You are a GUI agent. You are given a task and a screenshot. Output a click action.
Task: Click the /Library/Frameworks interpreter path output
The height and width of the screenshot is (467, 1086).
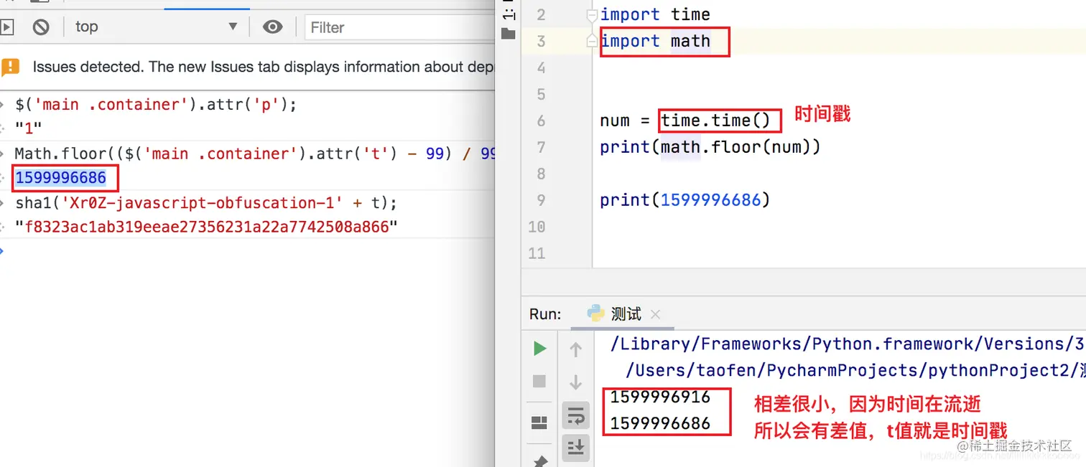848,344
